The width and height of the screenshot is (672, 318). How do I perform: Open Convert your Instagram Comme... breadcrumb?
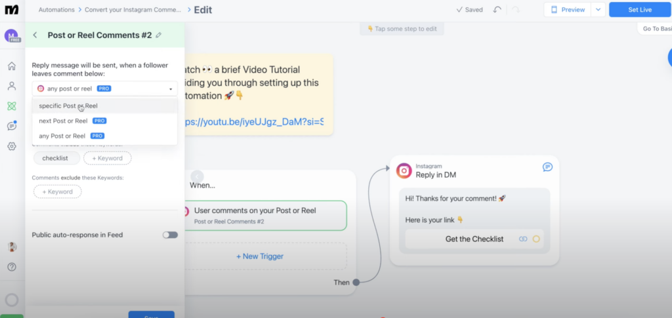pos(133,9)
